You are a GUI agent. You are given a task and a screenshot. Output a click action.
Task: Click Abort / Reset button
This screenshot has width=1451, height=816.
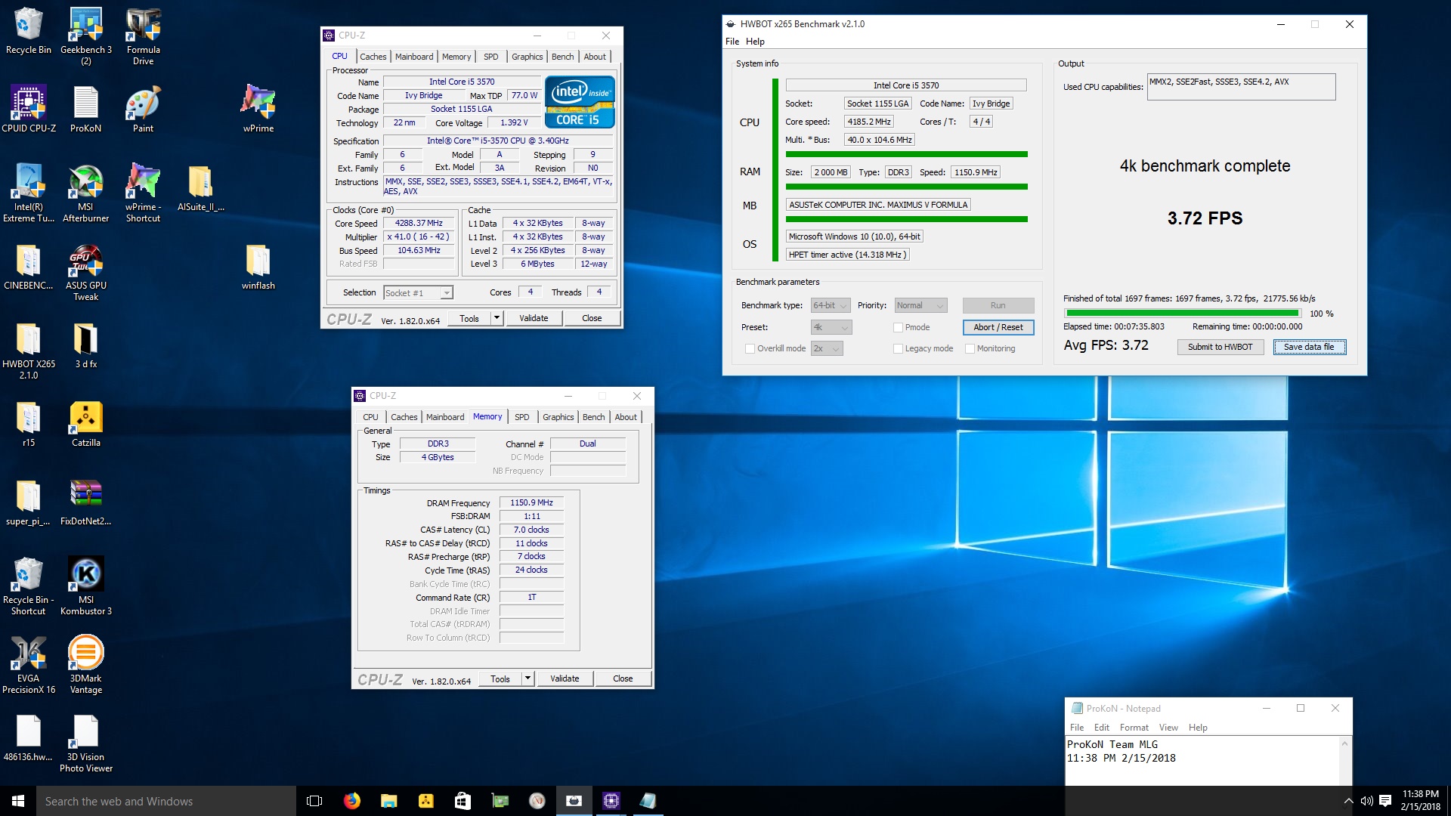click(998, 327)
